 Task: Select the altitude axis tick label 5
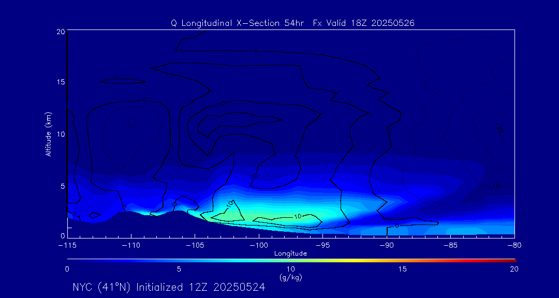pos(62,186)
